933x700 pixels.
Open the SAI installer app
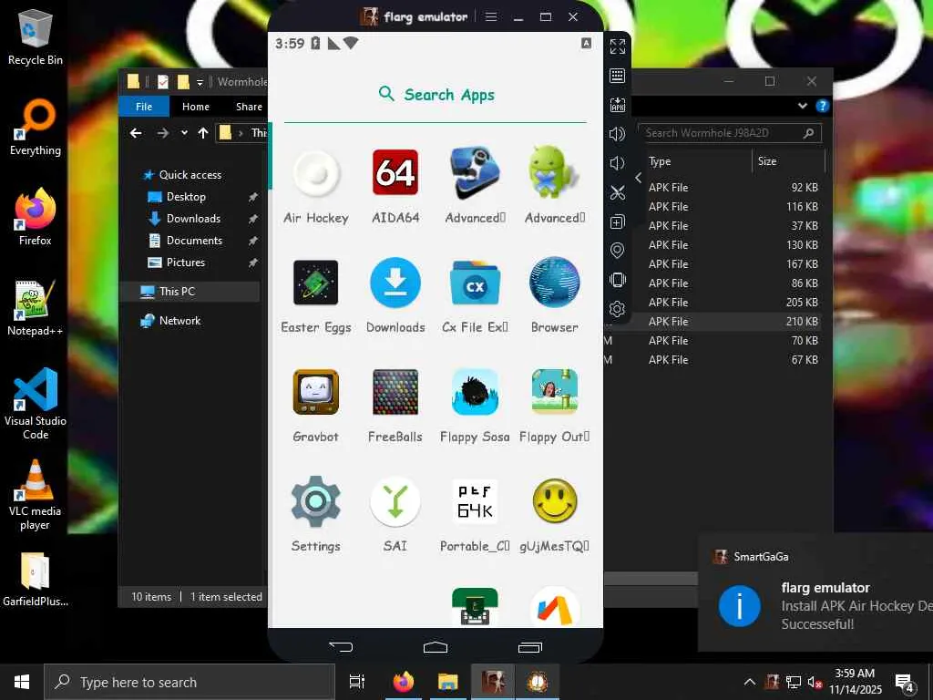395,515
